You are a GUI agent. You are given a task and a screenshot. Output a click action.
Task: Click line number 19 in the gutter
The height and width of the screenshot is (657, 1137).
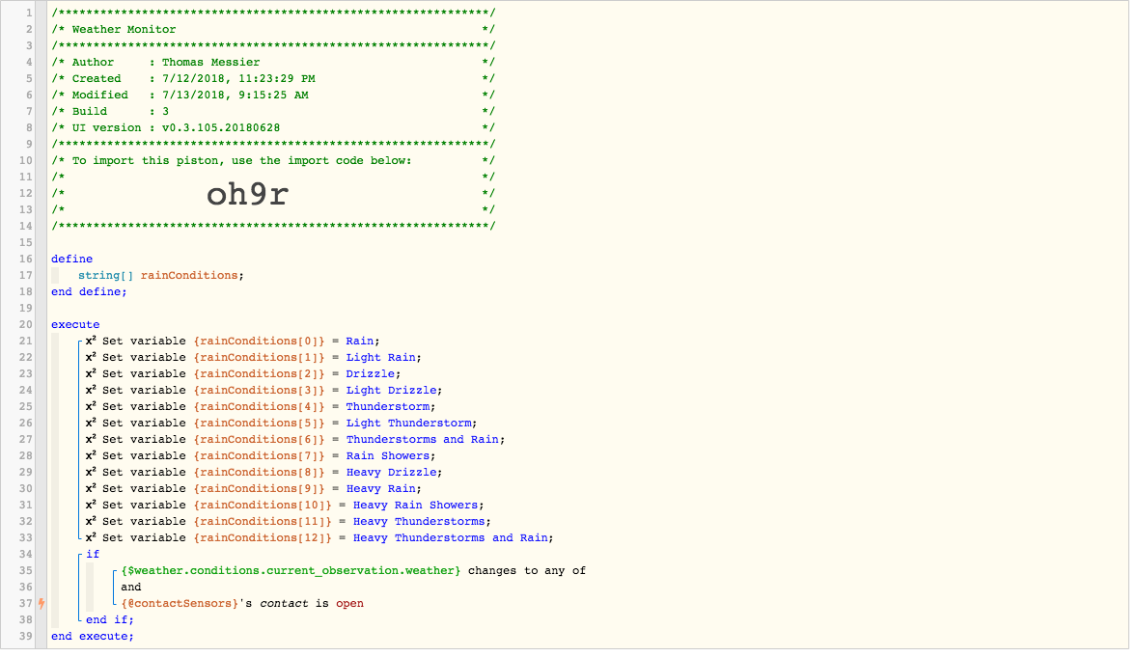(x=26, y=308)
